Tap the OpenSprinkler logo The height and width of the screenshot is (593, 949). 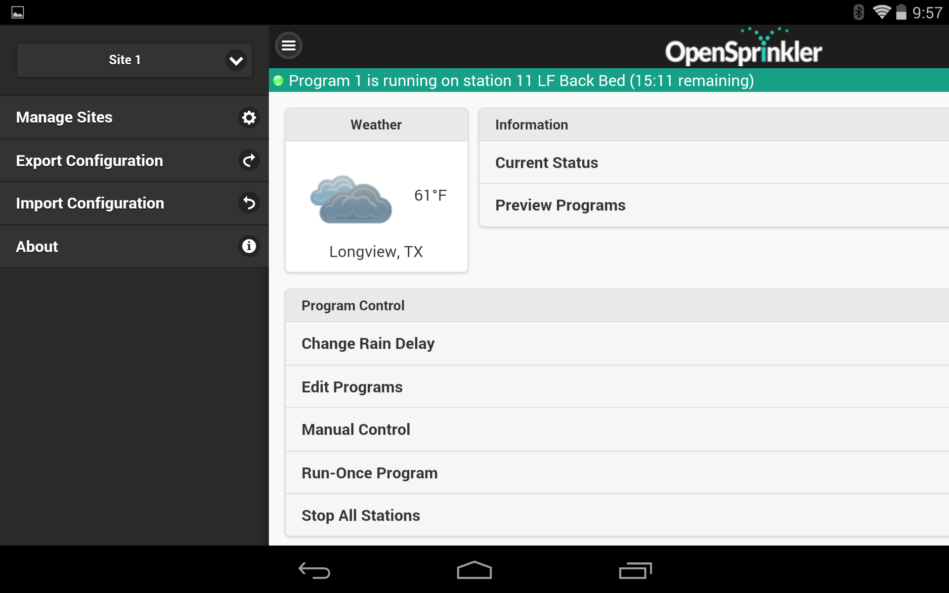point(744,48)
